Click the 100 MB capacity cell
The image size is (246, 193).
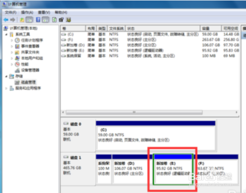pyautogui.click(x=209, y=56)
